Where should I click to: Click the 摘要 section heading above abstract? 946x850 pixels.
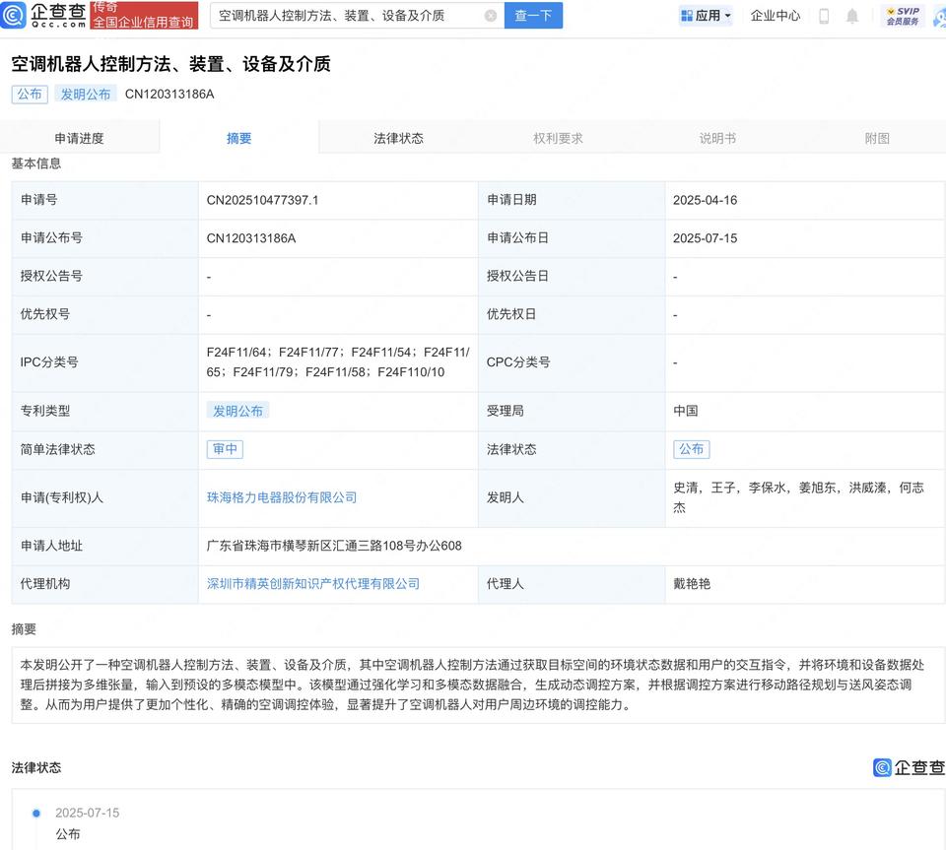click(x=24, y=629)
